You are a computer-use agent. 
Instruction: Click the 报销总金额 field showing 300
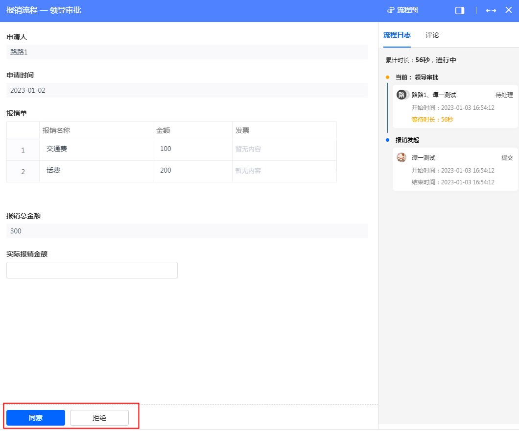(187, 231)
